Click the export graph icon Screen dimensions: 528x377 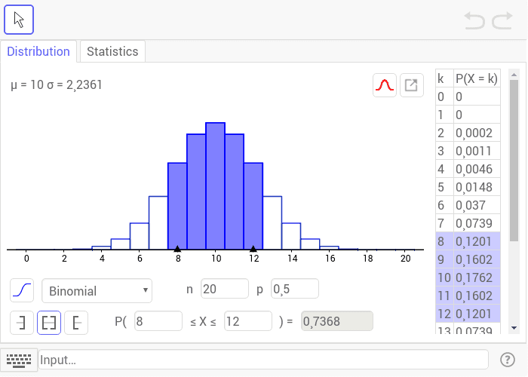tap(412, 85)
